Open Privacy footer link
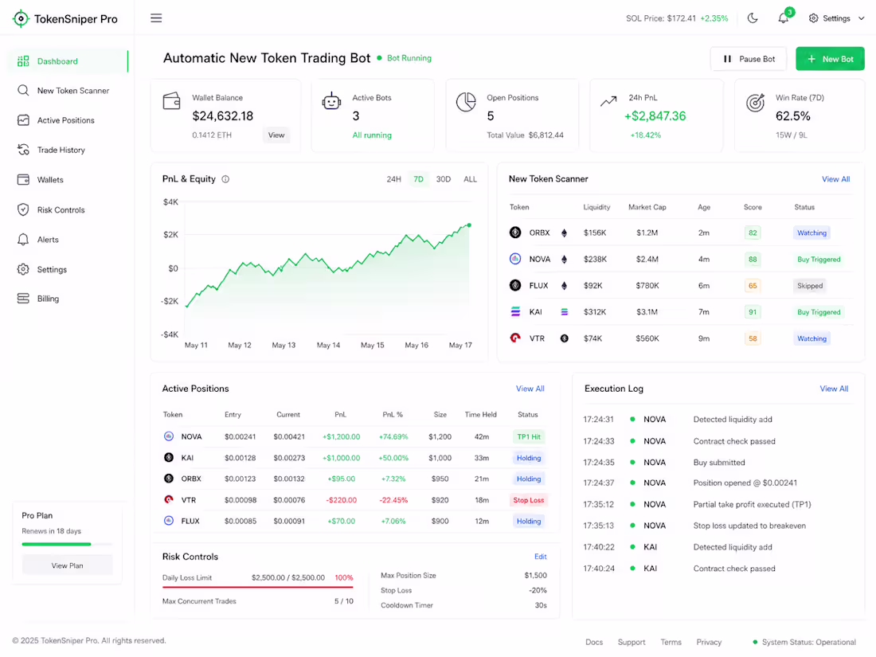Image resolution: width=876 pixels, height=657 pixels. pyautogui.click(x=709, y=642)
